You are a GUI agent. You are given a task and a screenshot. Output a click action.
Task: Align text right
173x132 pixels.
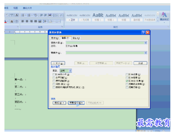click(x=31, y=21)
